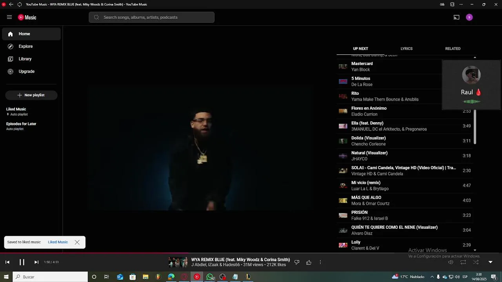
Task: Toggle mute with the volume icon
Action: tap(451, 262)
